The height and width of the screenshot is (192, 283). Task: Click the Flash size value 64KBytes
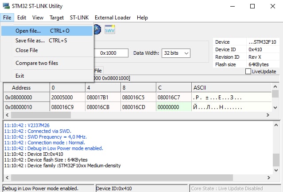(259, 64)
